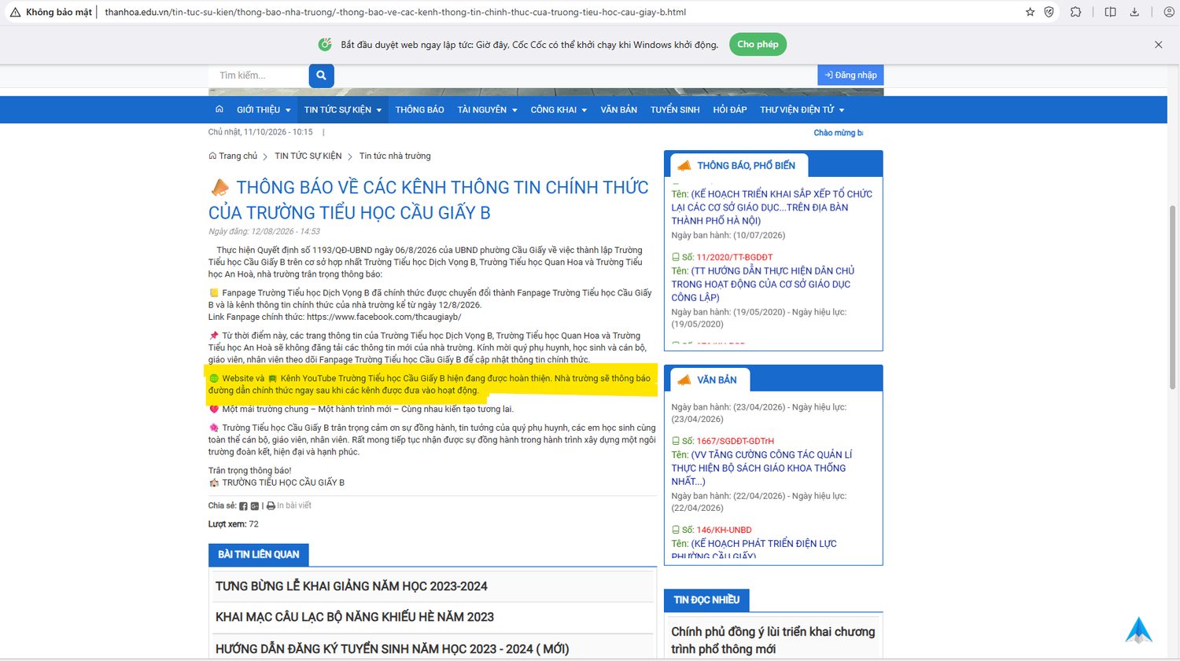1180x661 pixels.
Task: Open the browser split view icon
Action: pyautogui.click(x=1110, y=12)
